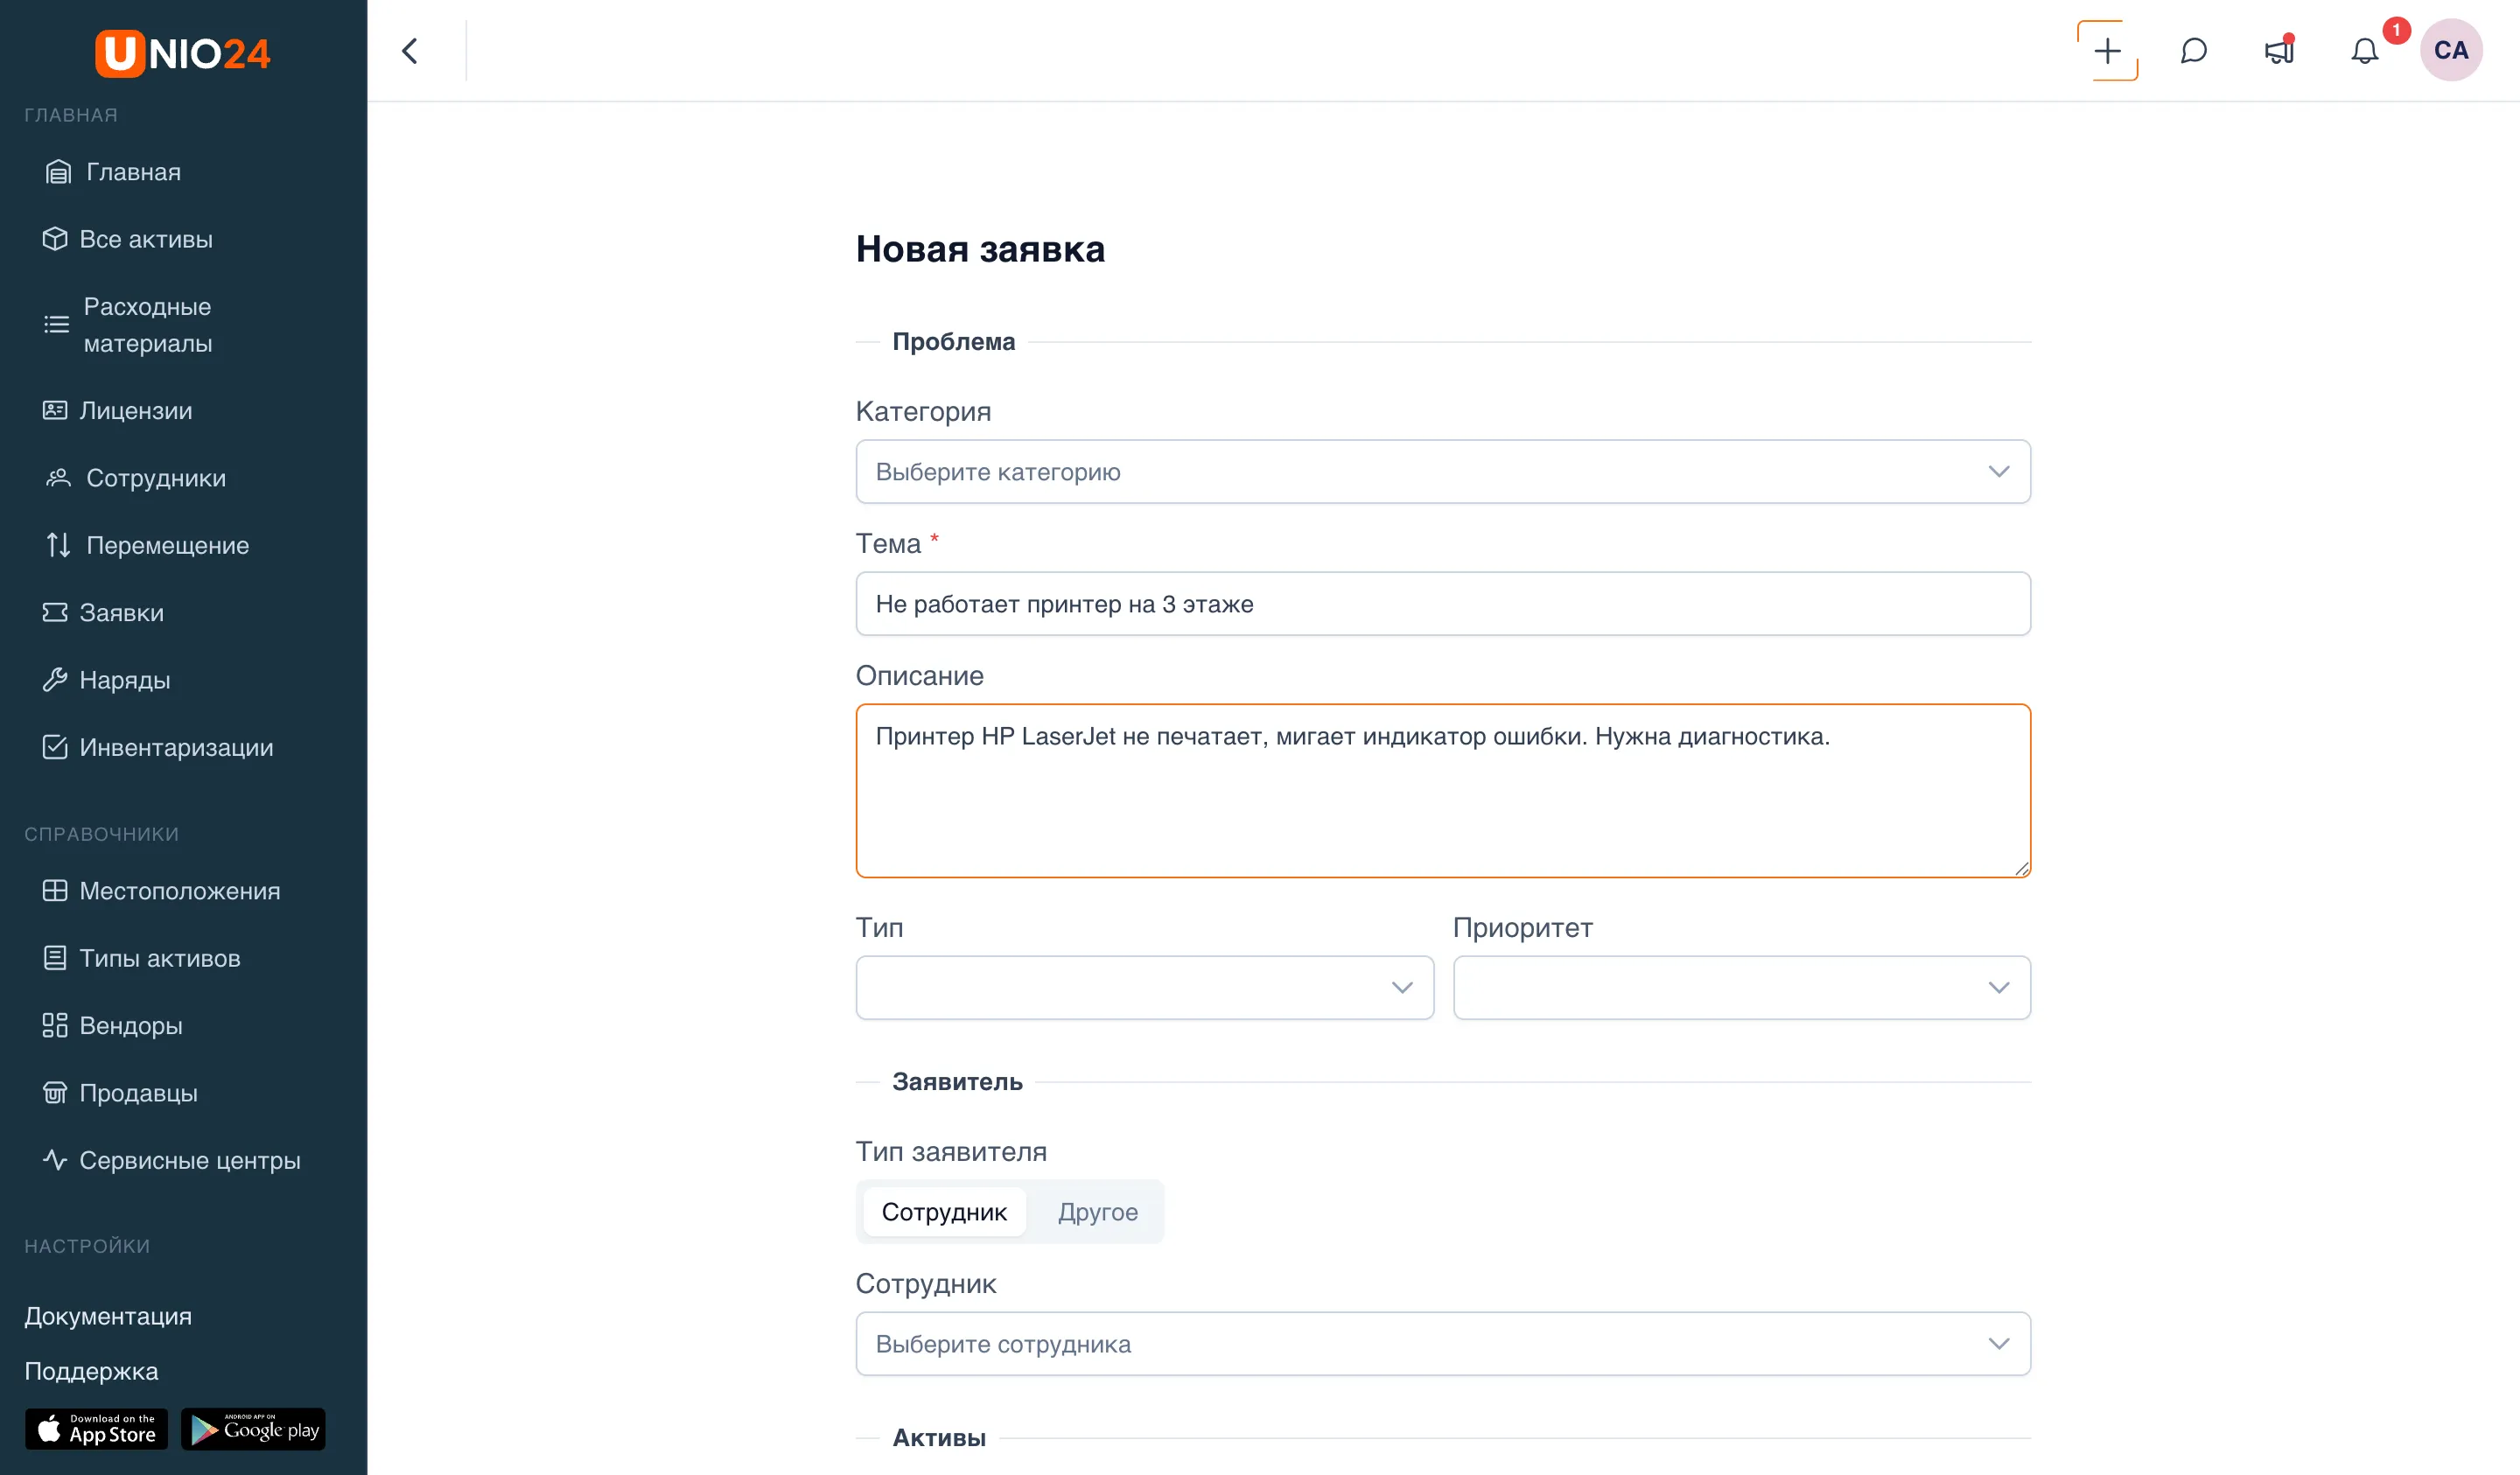
Task: Click the Google Play badge
Action: [253, 1430]
